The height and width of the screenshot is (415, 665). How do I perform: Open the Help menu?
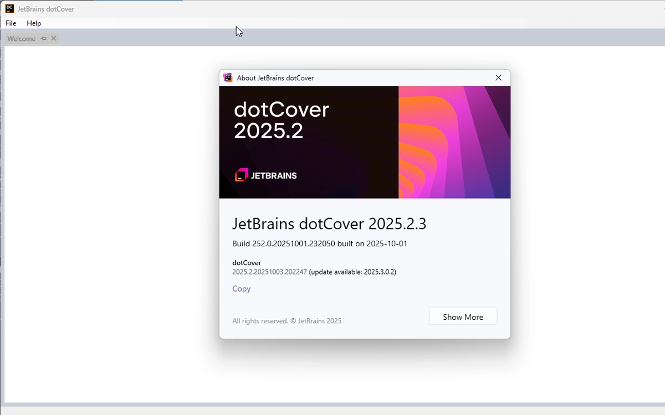[34, 23]
